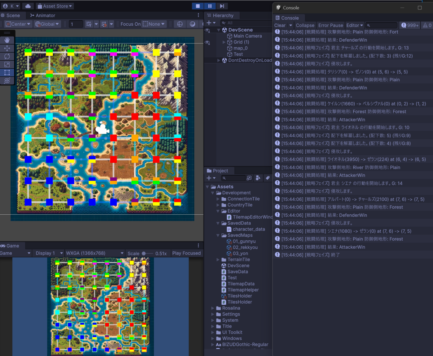
Task: Select the Hand tool in Scene view
Action: 7,40
